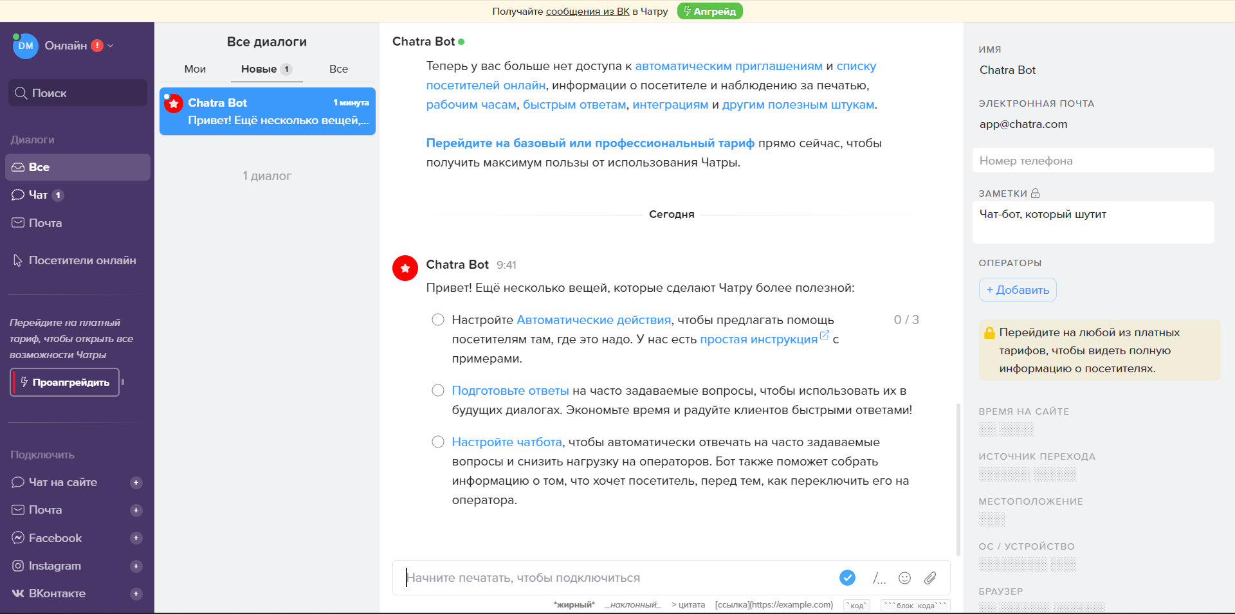
Task: Open the Chatra Bot conversation in list
Action: [268, 111]
